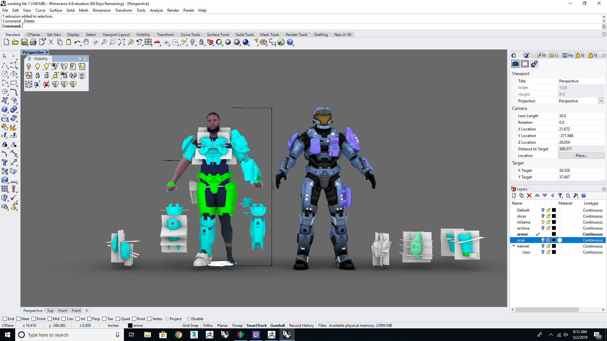The width and height of the screenshot is (607, 341).
Task: Toggle Gumball in the status bar
Action: coord(277,326)
